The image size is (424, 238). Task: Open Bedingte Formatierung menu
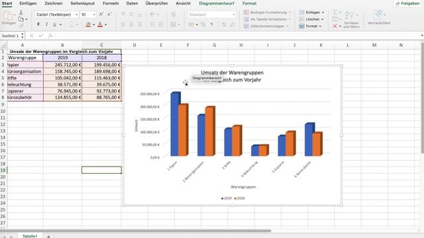pyautogui.click(x=268, y=13)
